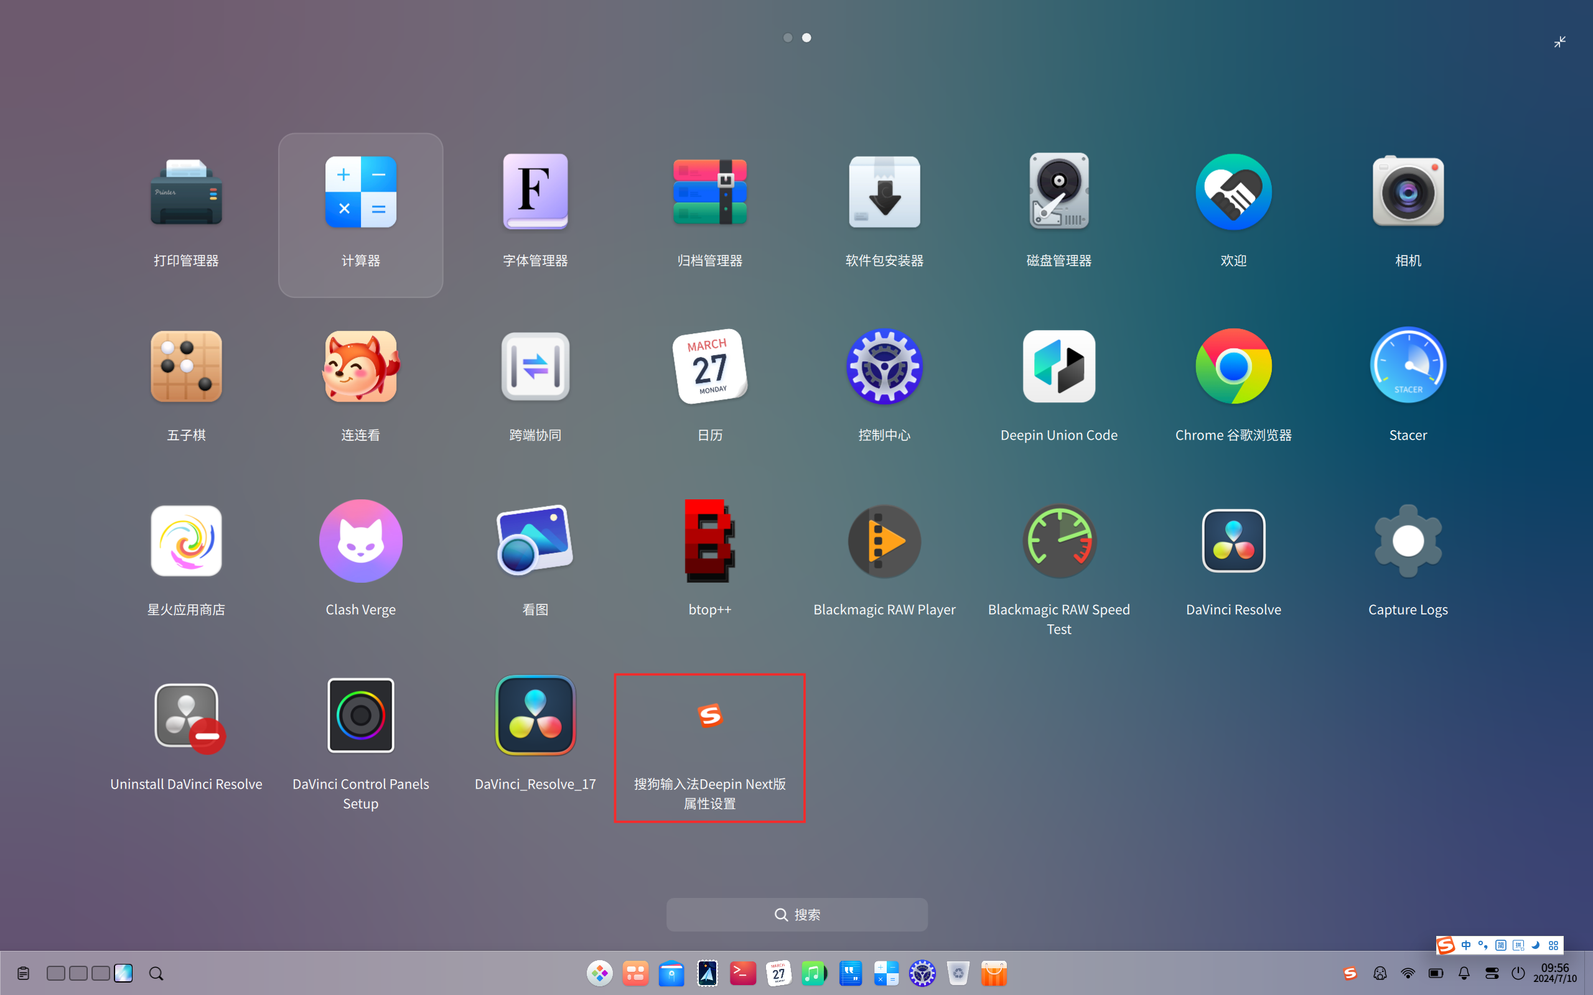Open 控制中心 in the launcher grid
The width and height of the screenshot is (1593, 995).
tap(884, 386)
